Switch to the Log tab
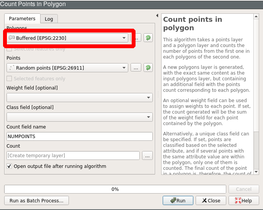 (x=49, y=19)
